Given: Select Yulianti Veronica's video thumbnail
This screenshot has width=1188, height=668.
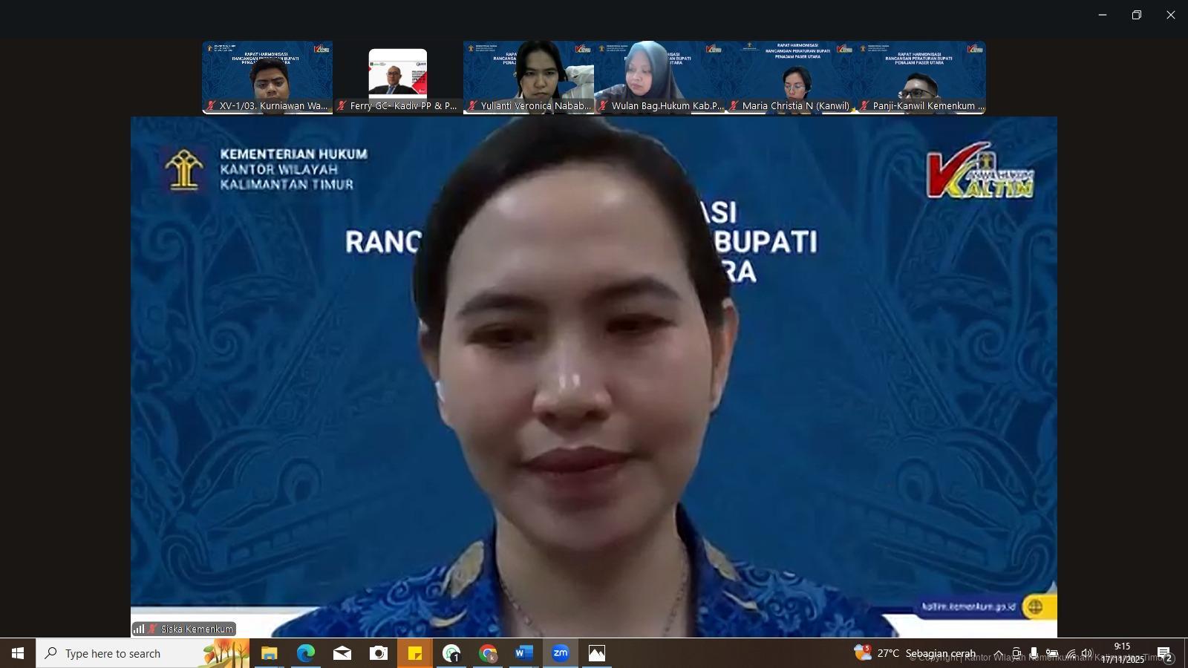Looking at the screenshot, I should pyautogui.click(x=529, y=77).
